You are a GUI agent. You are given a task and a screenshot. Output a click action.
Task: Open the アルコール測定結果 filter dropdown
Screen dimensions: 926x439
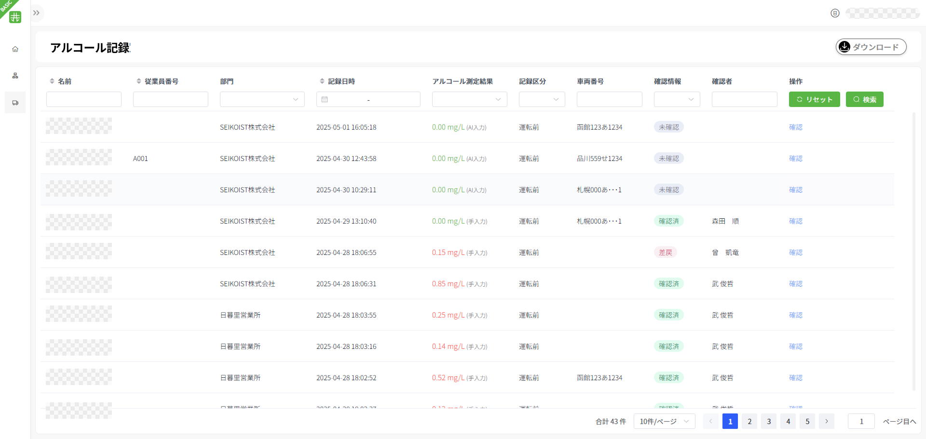(469, 100)
